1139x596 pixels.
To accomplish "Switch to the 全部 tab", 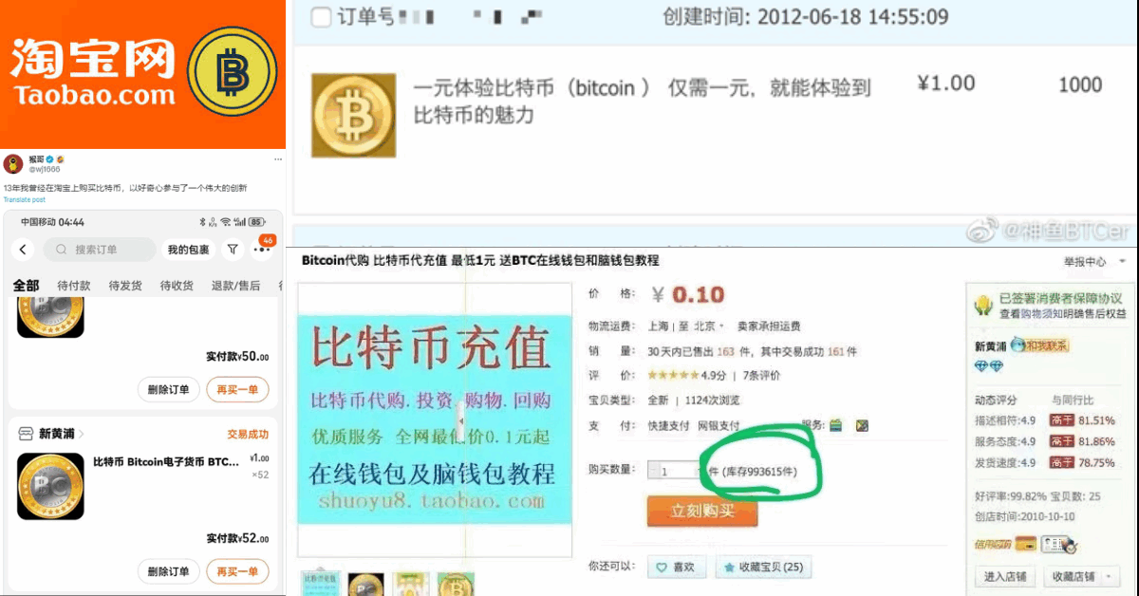I will [x=26, y=286].
